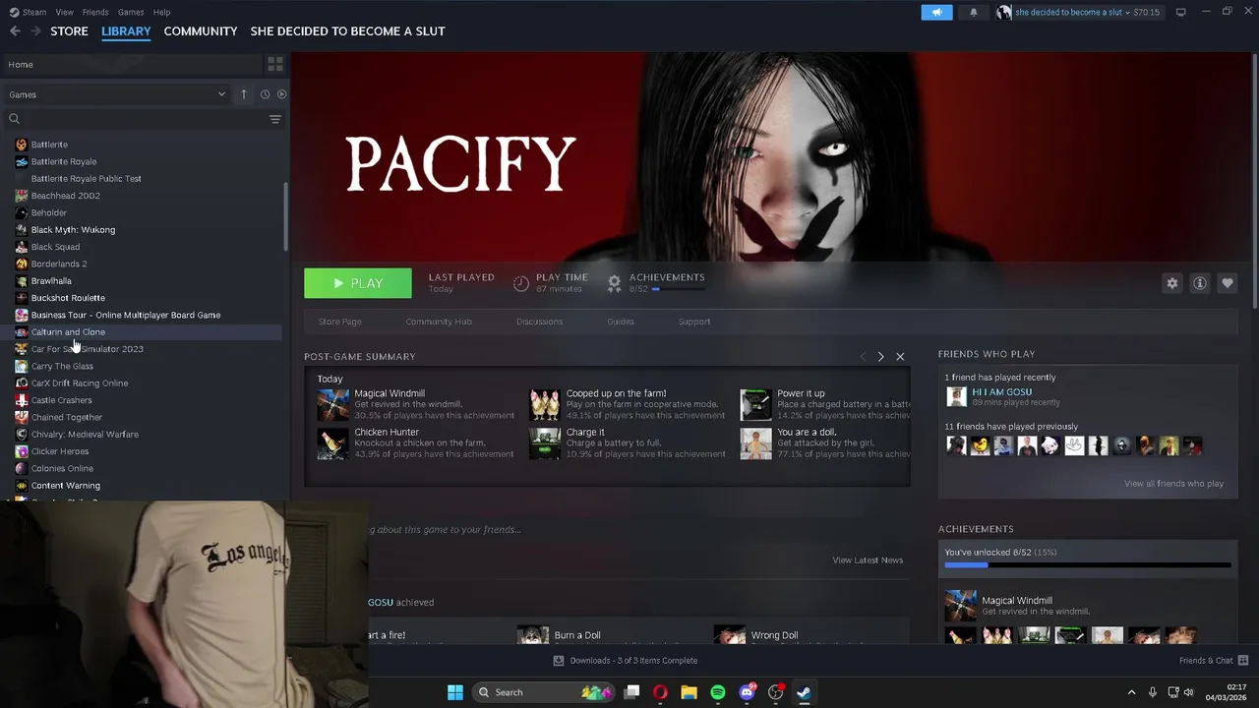Click the green Play button for Pacify
Screen dimensions: 1259x708
[358, 283]
